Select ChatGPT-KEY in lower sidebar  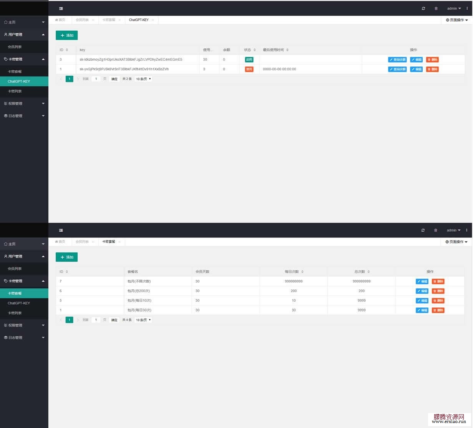[24, 303]
